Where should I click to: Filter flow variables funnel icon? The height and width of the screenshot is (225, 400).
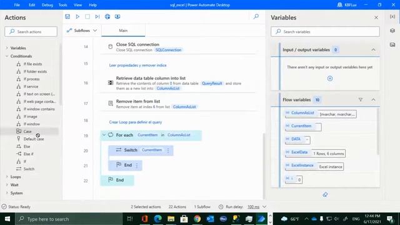tap(361, 100)
